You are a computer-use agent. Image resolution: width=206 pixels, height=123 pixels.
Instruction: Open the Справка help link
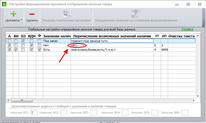click(187, 29)
